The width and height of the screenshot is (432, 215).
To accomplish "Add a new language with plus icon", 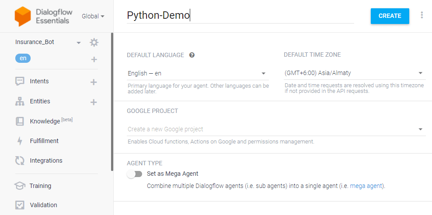I will (94, 59).
